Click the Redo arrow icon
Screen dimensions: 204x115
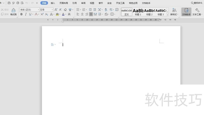pos(32,3)
